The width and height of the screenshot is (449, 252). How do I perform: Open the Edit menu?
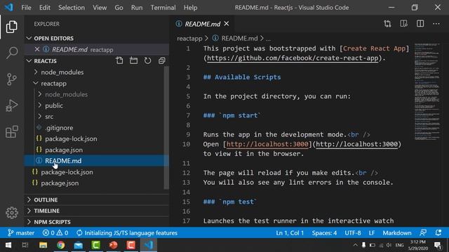tap(45, 8)
